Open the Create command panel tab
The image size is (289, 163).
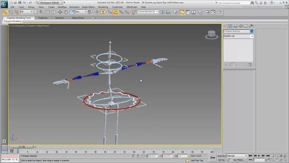[x=225, y=26]
